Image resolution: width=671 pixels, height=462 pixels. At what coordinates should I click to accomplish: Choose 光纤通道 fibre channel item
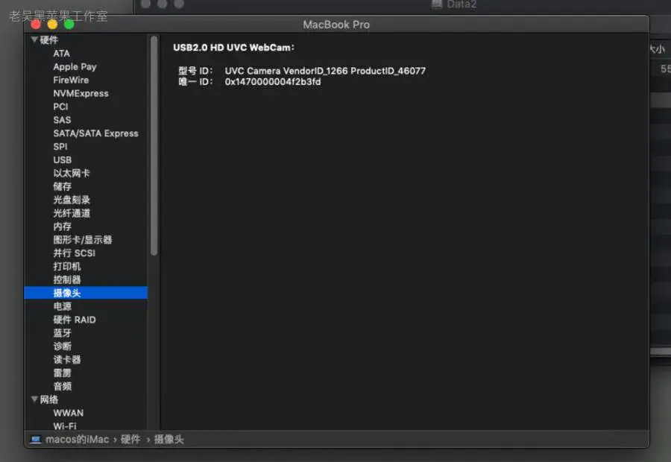[x=72, y=212]
